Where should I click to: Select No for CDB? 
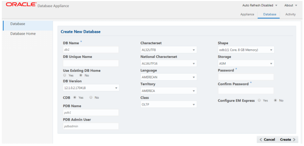point(91,97)
